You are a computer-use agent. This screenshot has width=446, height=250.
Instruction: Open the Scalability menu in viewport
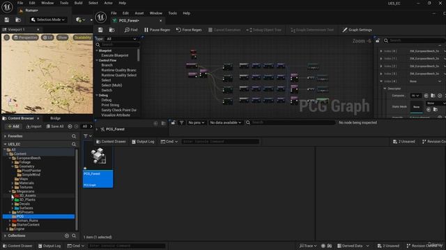(82, 37)
